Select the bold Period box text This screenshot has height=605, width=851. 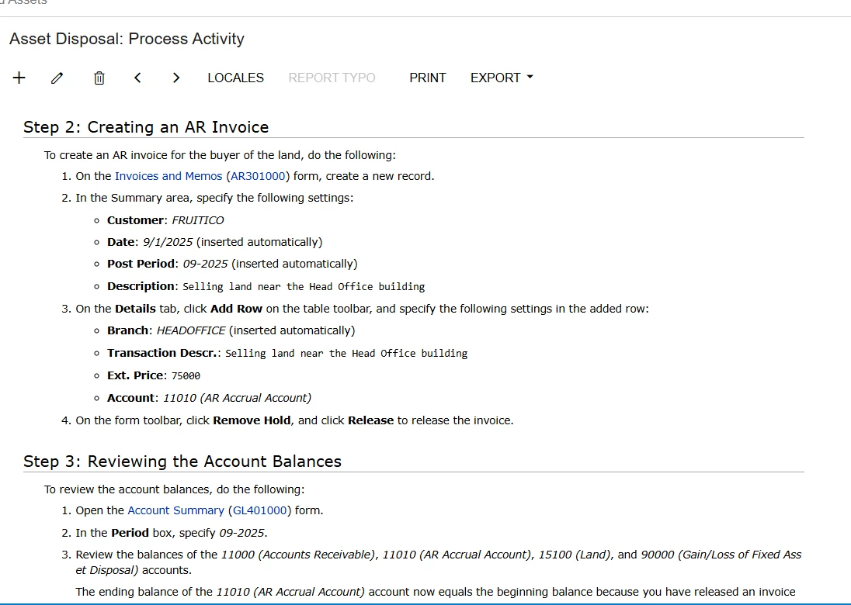pyautogui.click(x=130, y=533)
